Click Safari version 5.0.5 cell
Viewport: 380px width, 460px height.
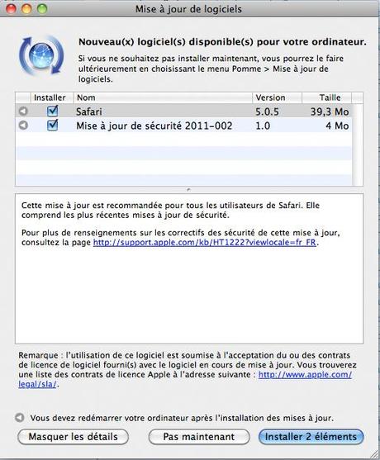pyautogui.click(x=267, y=111)
